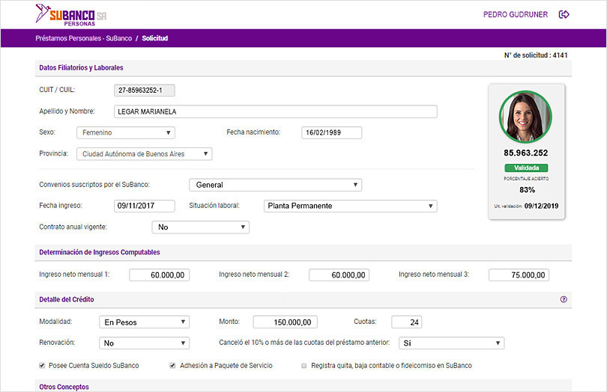Open Situación laboral dropdown showing Planta Permanente
607x392 pixels.
[351, 206]
